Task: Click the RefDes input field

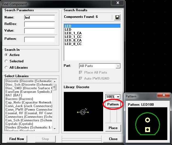Action: pyautogui.click(x=40, y=24)
